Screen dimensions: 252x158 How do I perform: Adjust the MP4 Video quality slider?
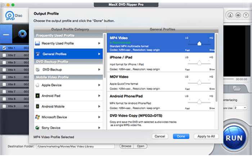[x=199, y=43]
